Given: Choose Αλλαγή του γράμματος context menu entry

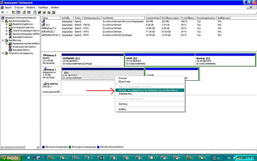Looking at the screenshot, I should [150, 90].
